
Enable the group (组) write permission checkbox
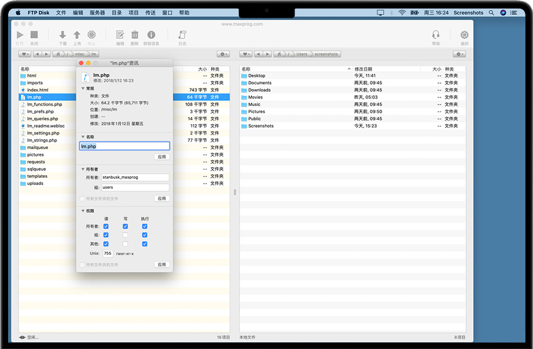pos(125,235)
